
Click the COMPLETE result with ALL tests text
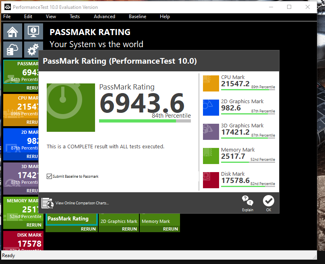click(x=106, y=147)
